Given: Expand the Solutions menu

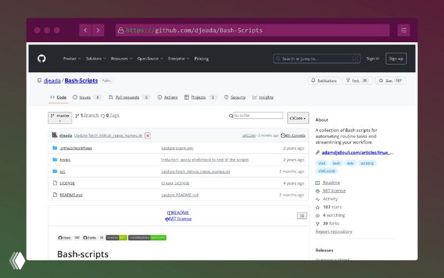Looking at the screenshot, I should 95,59.
